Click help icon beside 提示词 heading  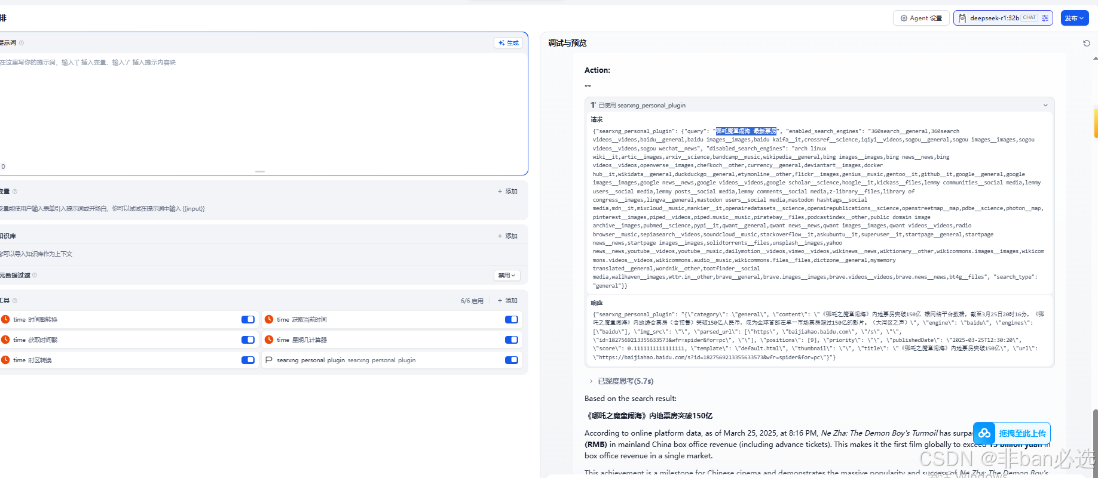22,43
